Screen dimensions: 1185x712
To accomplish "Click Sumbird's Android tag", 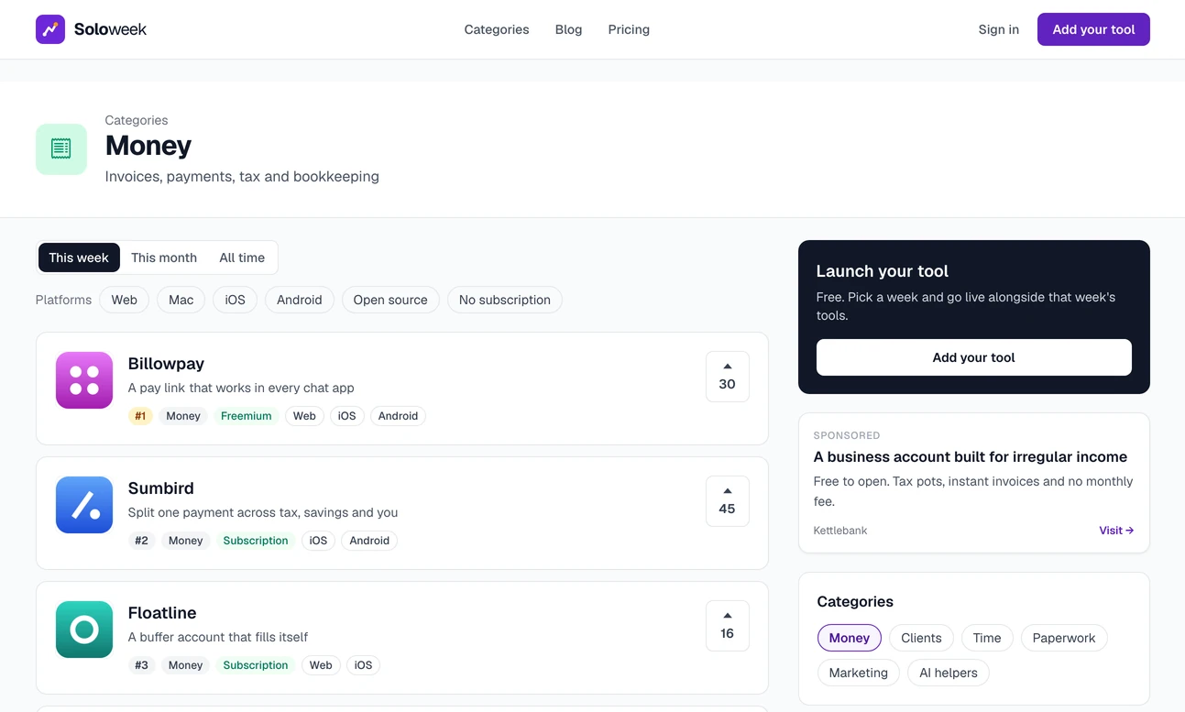I will 369,541.
